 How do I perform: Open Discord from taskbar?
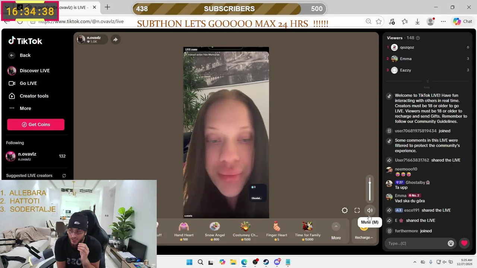(x=277, y=262)
